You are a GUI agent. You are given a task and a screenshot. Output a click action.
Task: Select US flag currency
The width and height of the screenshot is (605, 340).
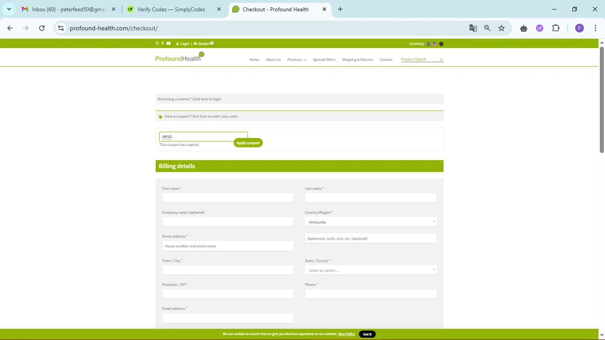pyautogui.click(x=435, y=44)
